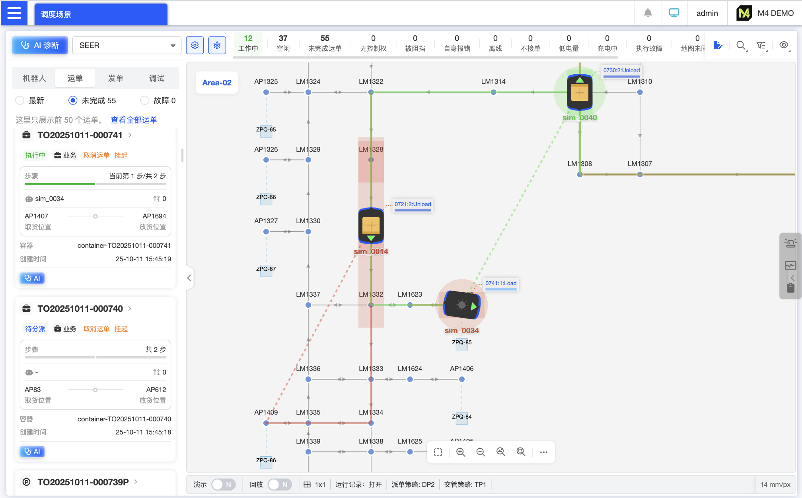
Task: Open the clipboard task panel on right sidebar
Action: (790, 288)
